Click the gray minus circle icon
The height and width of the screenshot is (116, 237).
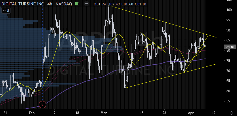(87, 4)
